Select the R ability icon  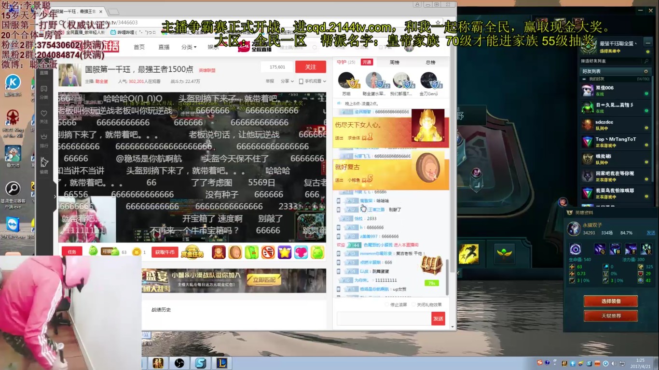(646, 249)
